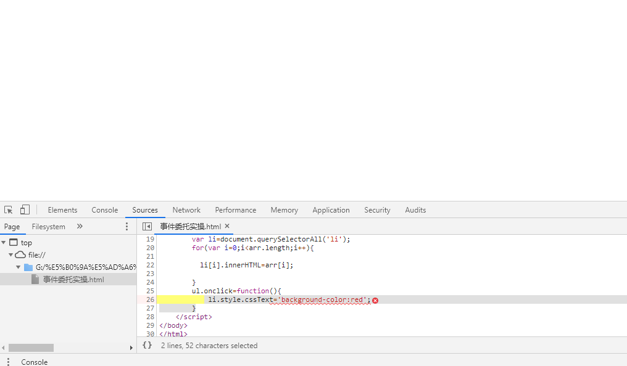Switch to the Performance tab

pos(236,210)
